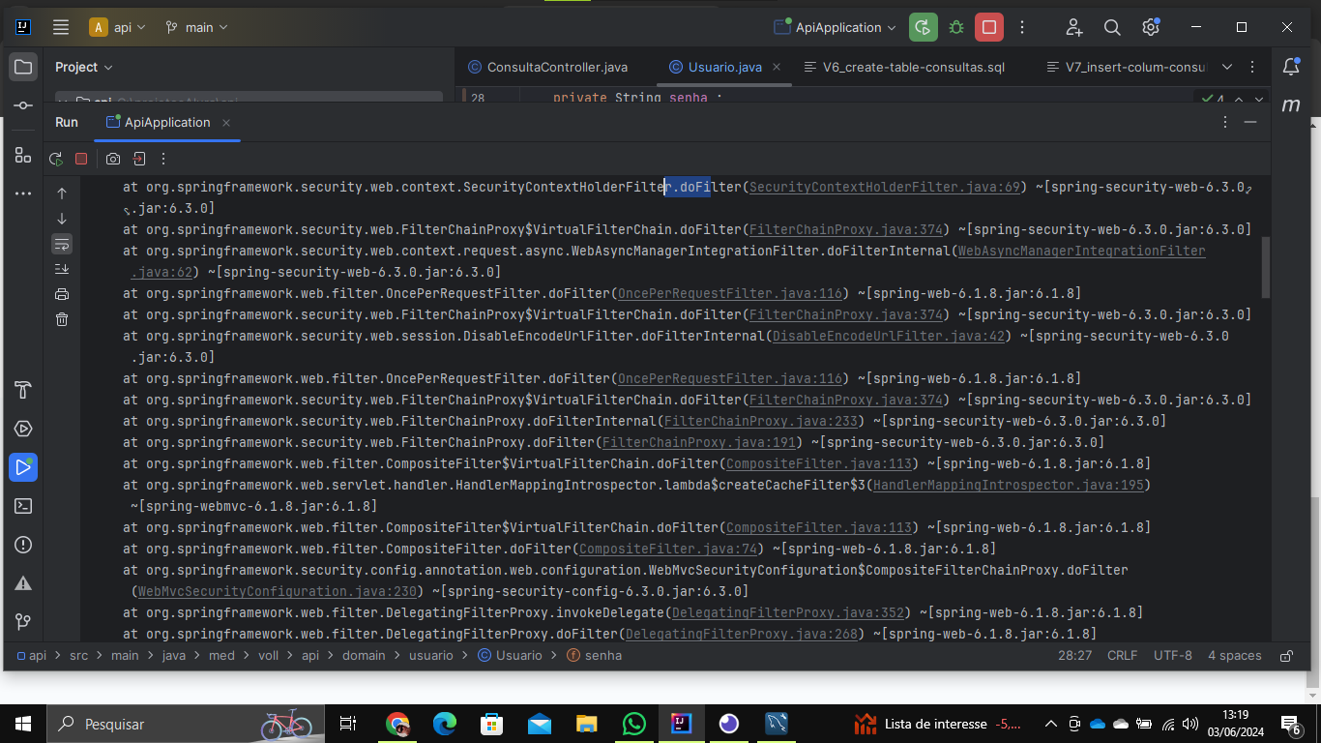Hide the Run tool window
The height and width of the screenshot is (743, 1321).
[x=1251, y=123]
